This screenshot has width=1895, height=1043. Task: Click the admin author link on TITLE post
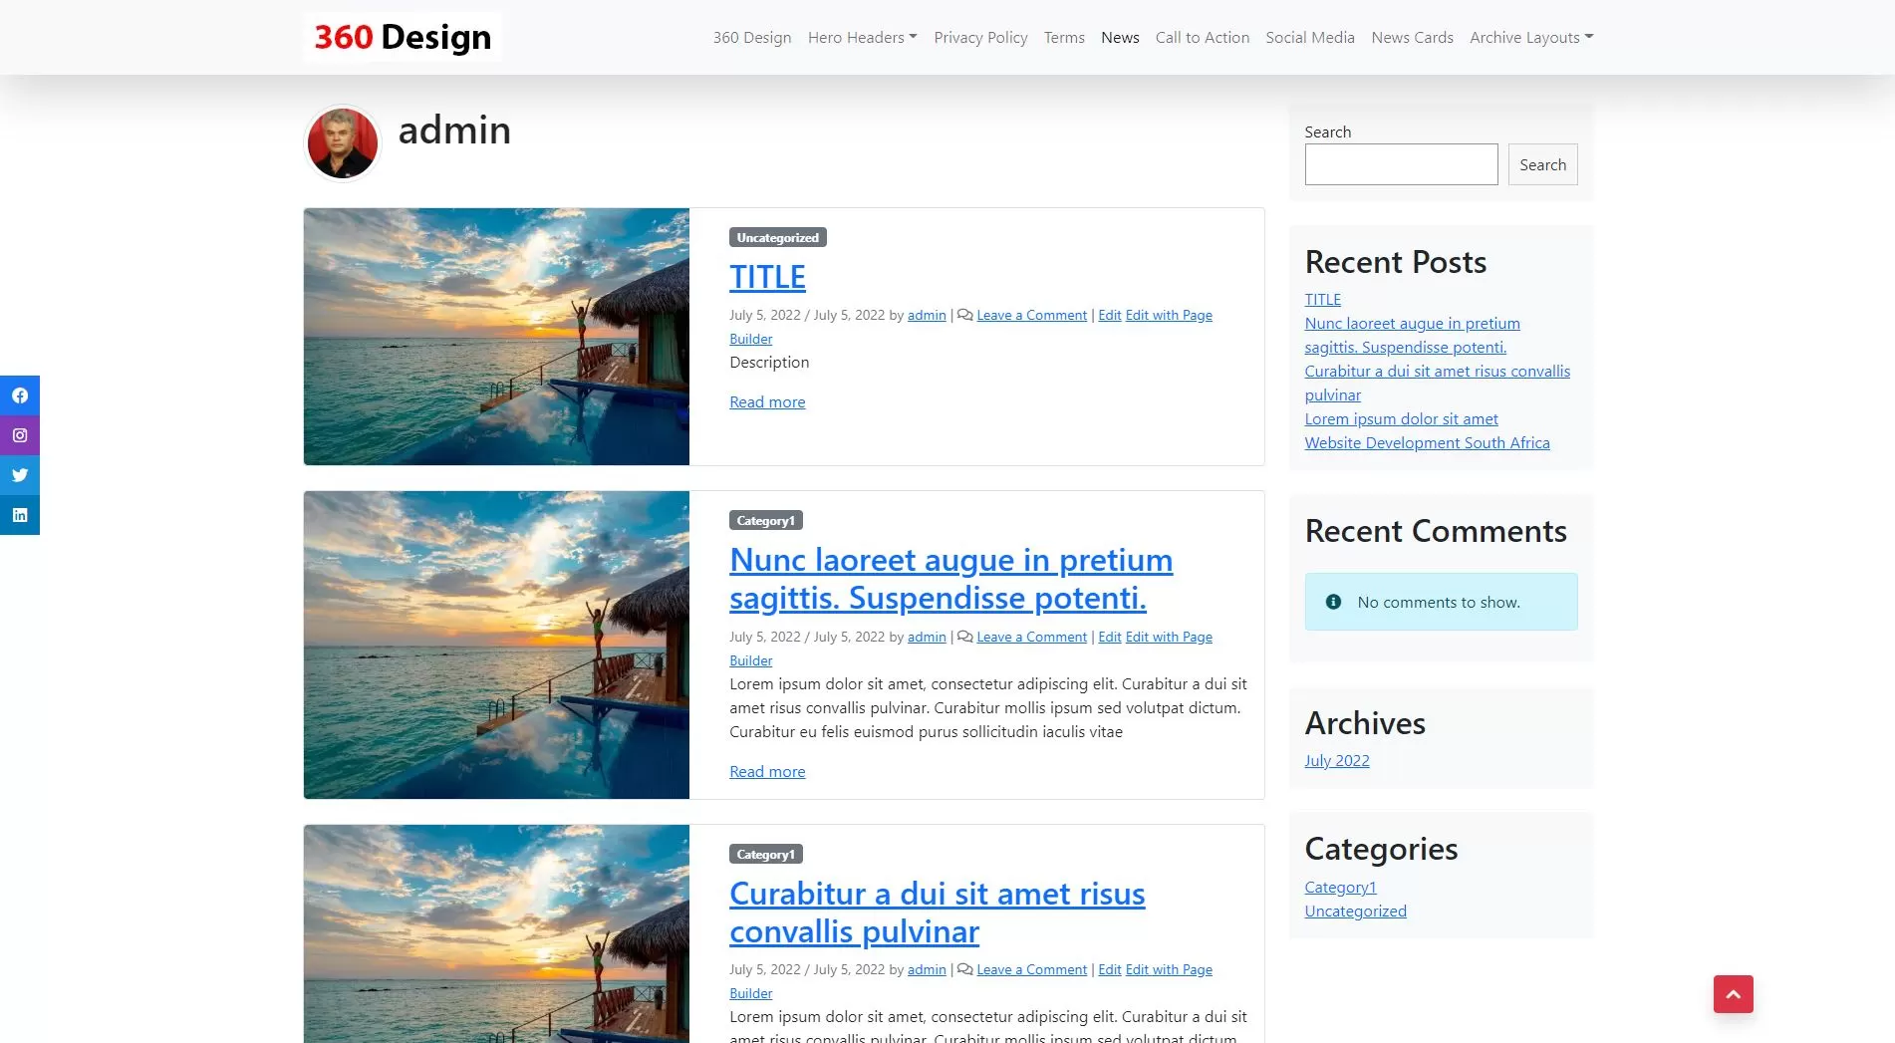pos(927,315)
